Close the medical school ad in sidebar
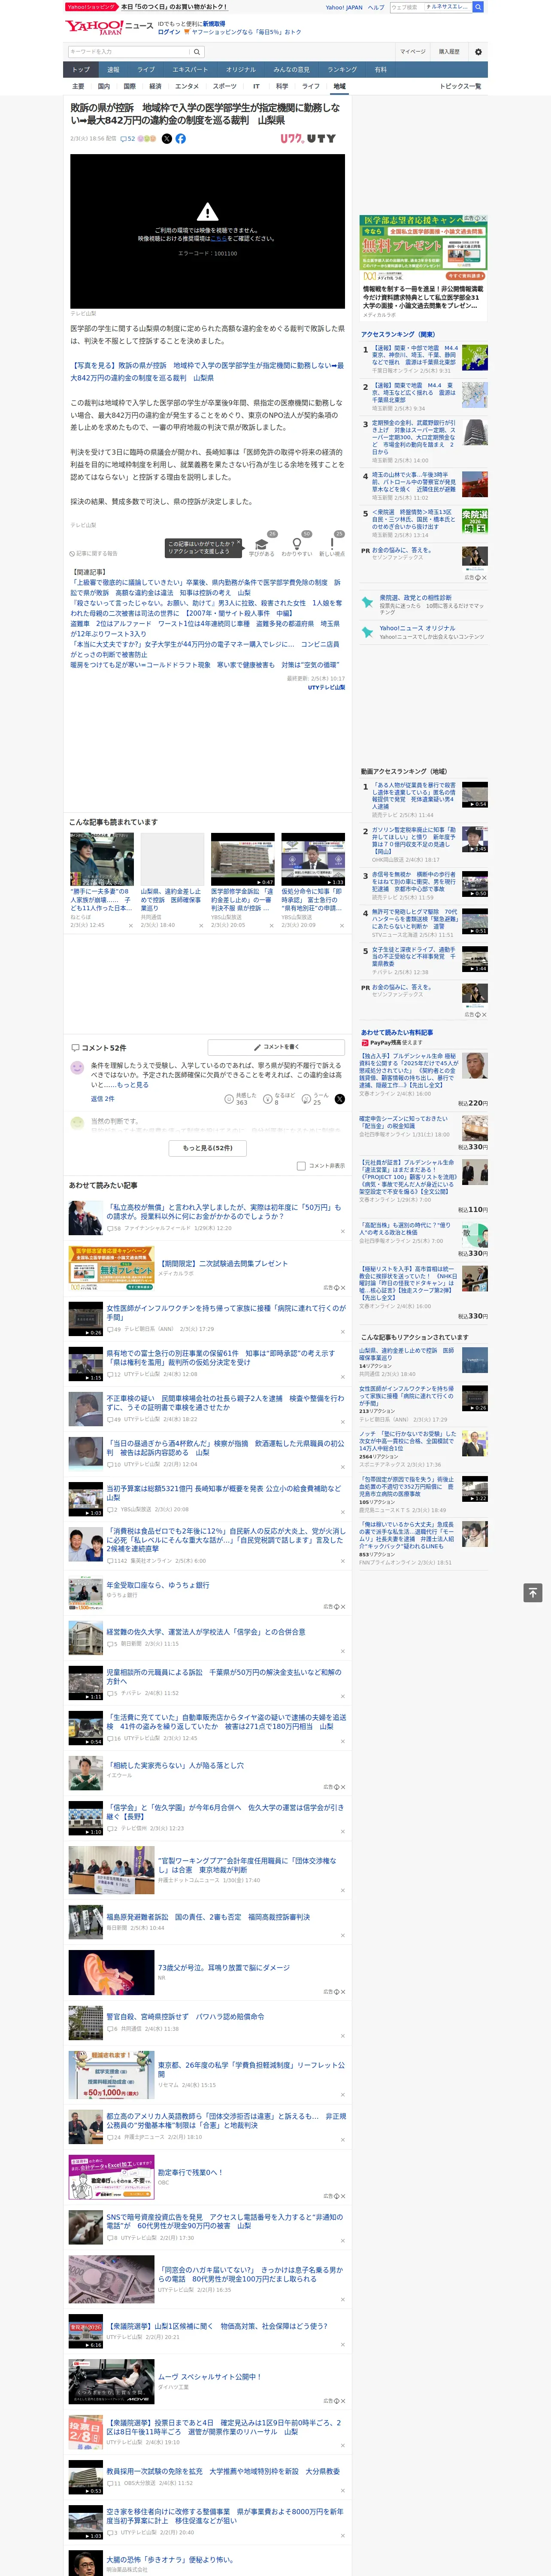 483,218
